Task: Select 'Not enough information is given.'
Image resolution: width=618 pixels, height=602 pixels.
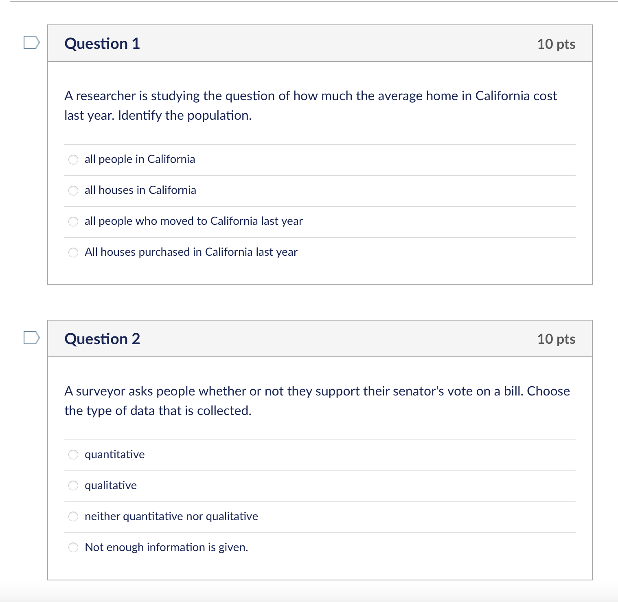Action: pos(73,548)
